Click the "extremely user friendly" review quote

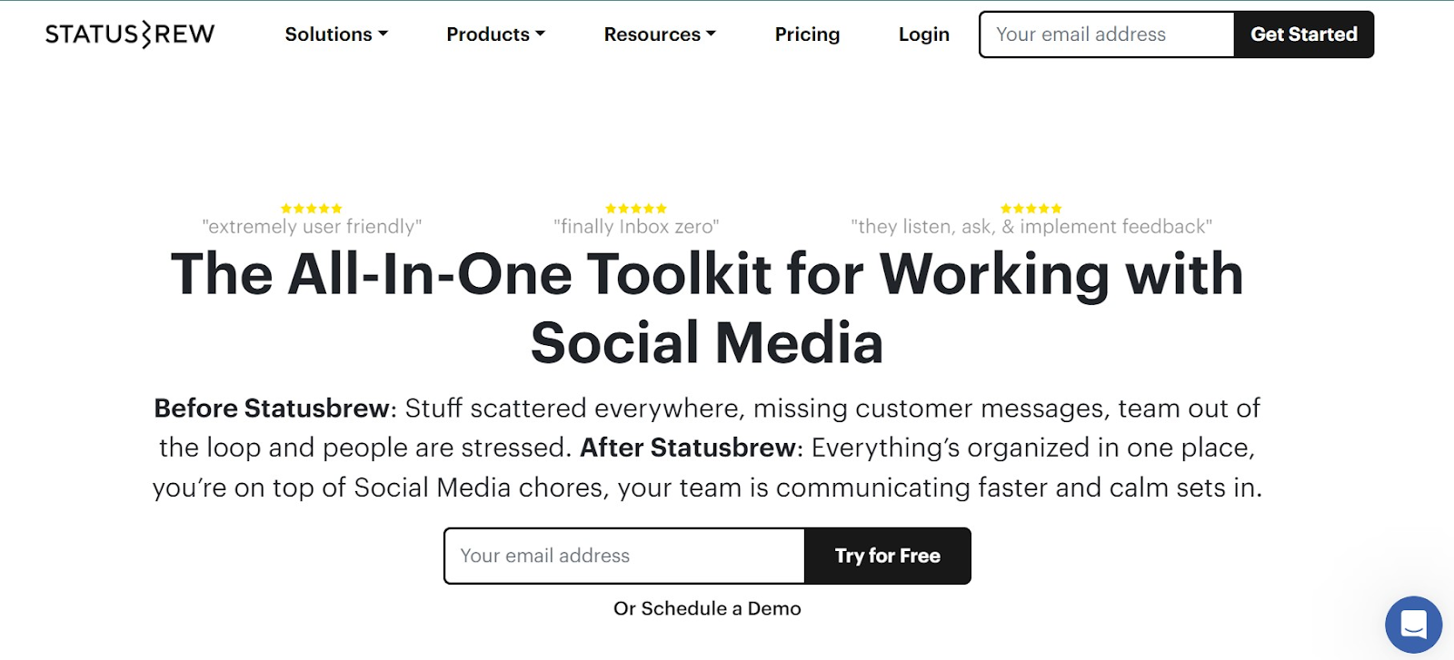(312, 227)
